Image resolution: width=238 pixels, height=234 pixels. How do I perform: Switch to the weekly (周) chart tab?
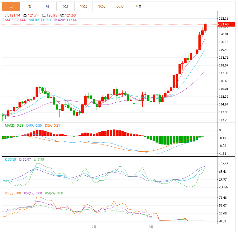[x=29, y=6]
